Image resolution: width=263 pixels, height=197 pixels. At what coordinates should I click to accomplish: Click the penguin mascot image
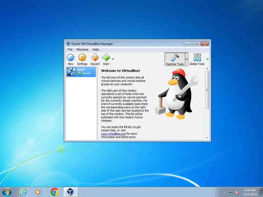pyautogui.click(x=176, y=94)
